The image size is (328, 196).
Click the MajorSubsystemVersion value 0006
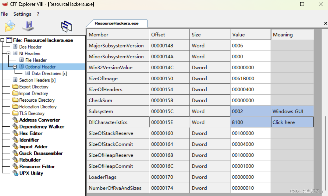(250, 46)
